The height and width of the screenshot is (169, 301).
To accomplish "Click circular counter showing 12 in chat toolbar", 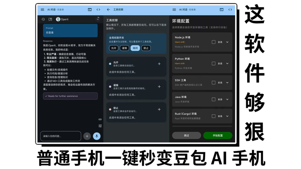I will coord(98,19).
